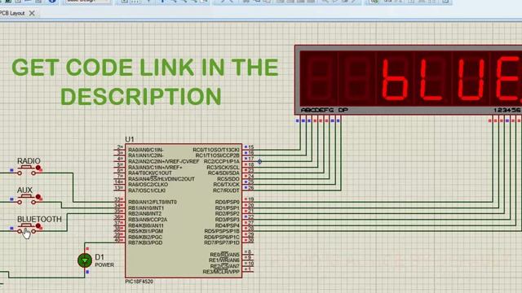
Task: Select pin RE3/MCLR/VPP on U1
Action: (221, 272)
